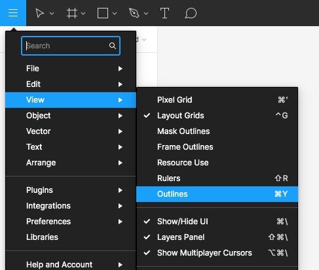
Task: Select the Text tool icon
Action: (x=164, y=13)
